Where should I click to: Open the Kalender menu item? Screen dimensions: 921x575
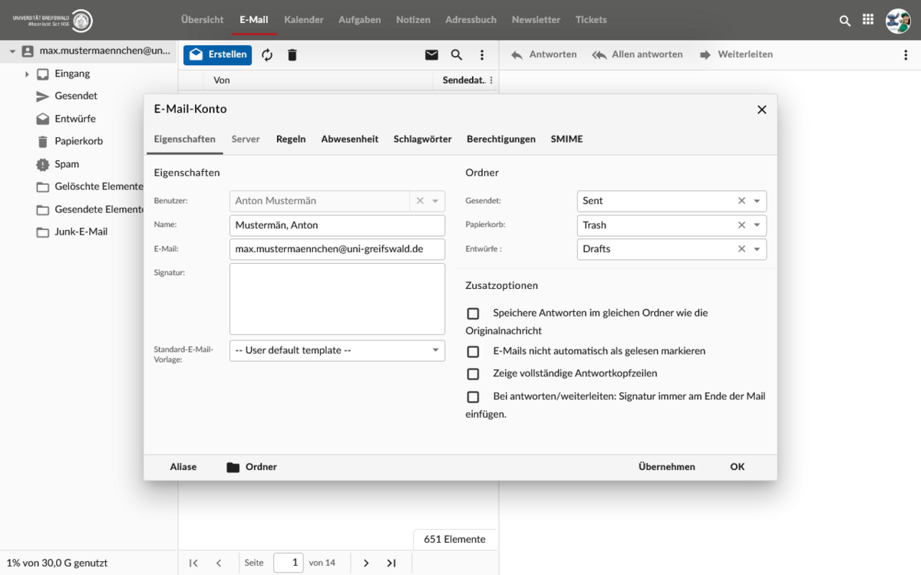303,20
